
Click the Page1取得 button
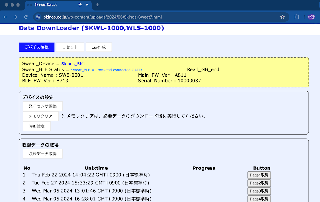[259, 175]
